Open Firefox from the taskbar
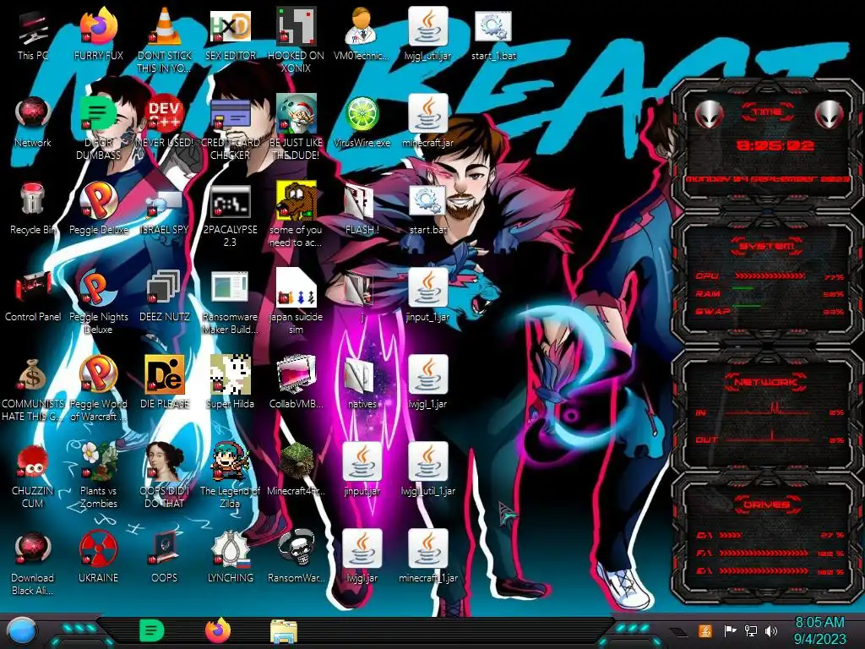Screen dimensions: 865x649 219,630
